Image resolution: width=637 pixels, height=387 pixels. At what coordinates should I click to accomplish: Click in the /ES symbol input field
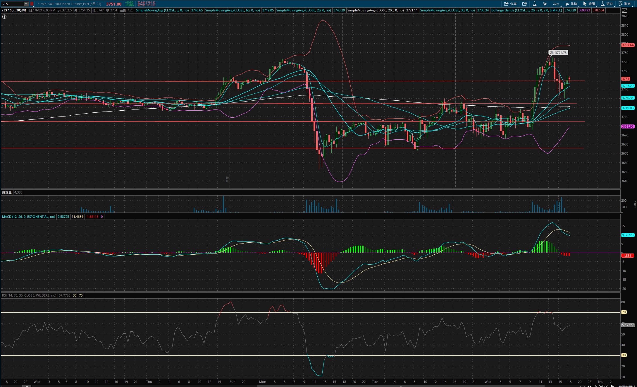click(x=13, y=4)
